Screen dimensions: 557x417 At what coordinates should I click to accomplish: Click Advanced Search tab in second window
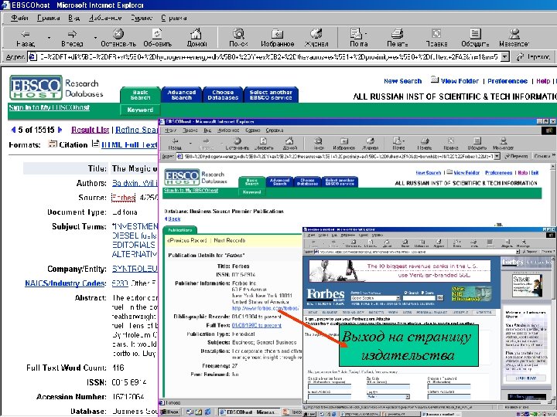(x=279, y=181)
